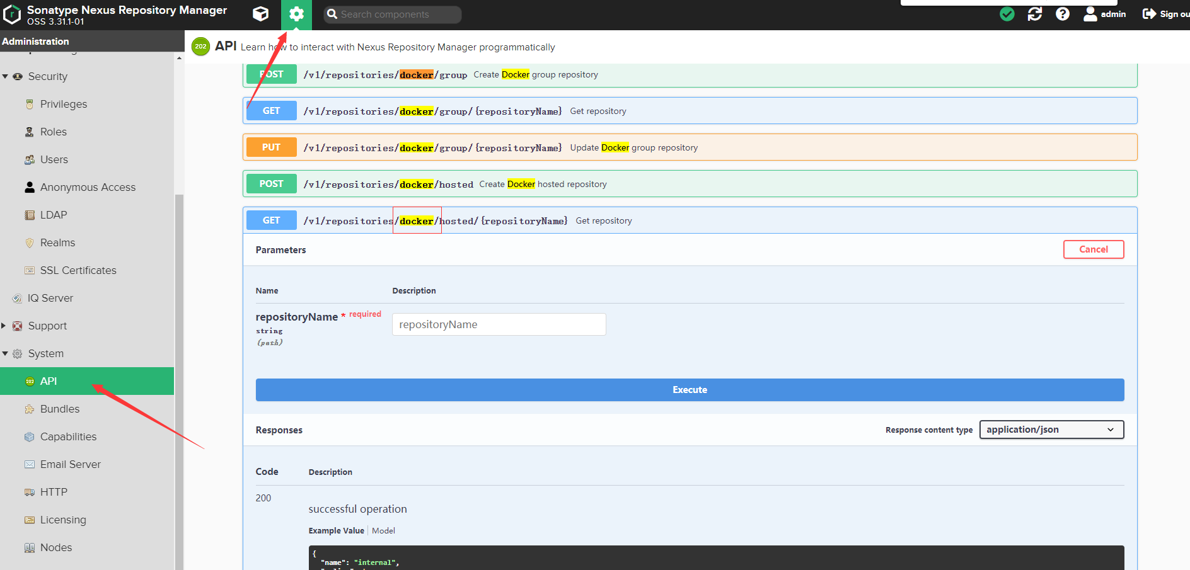The image size is (1190, 570).
Task: Click the Realms shield icon
Action: click(x=30, y=242)
